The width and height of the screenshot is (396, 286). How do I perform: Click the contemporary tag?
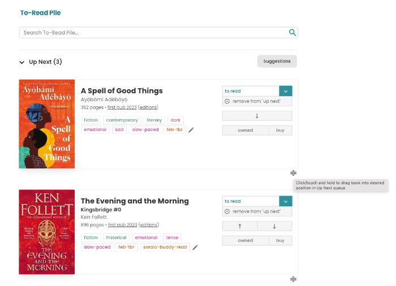point(122,120)
